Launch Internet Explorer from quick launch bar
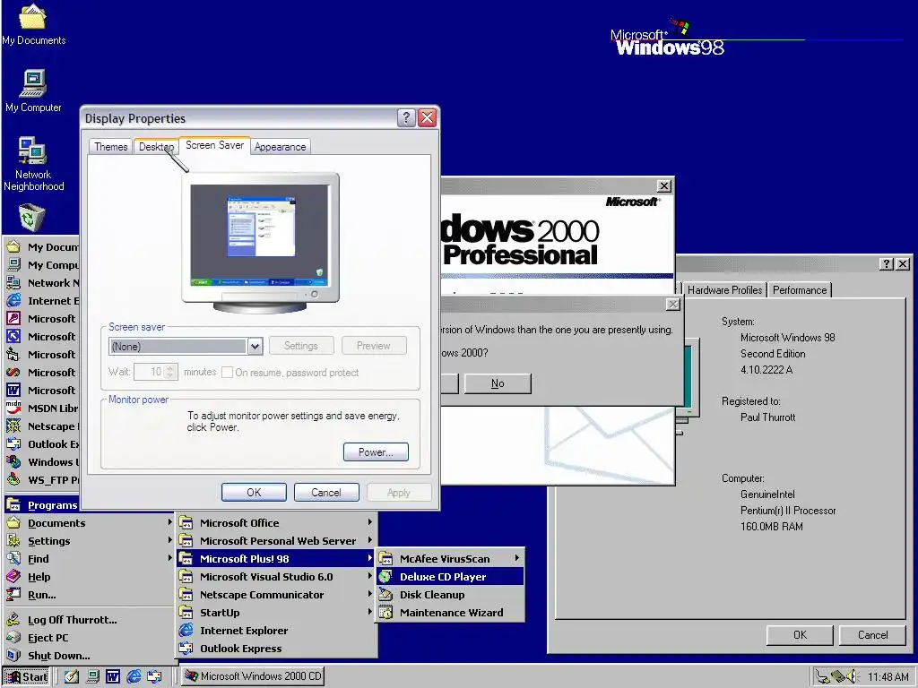This screenshot has height=688, width=918. pyautogui.click(x=134, y=677)
